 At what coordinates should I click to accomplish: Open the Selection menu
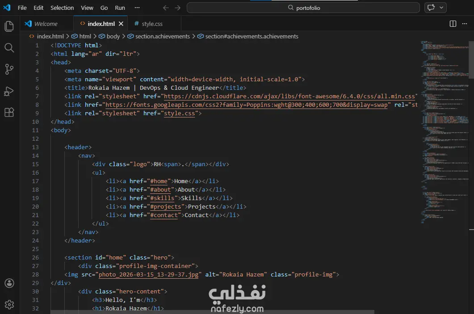point(62,8)
